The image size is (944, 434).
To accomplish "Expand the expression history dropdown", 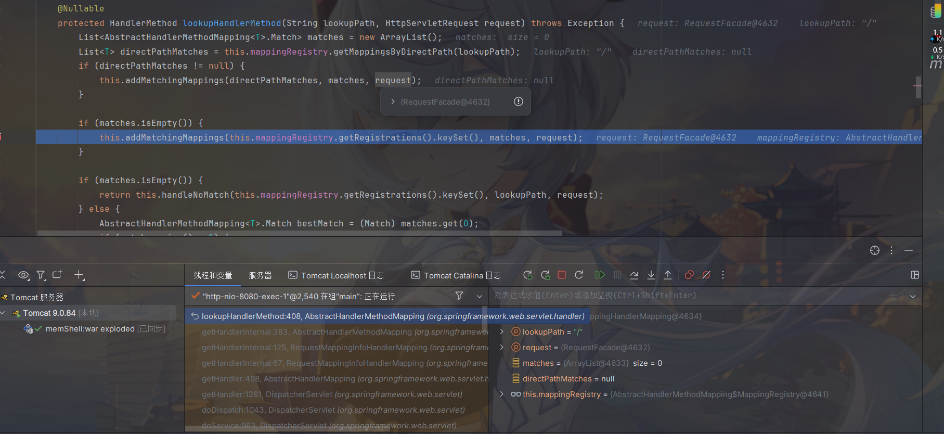I will point(912,296).
